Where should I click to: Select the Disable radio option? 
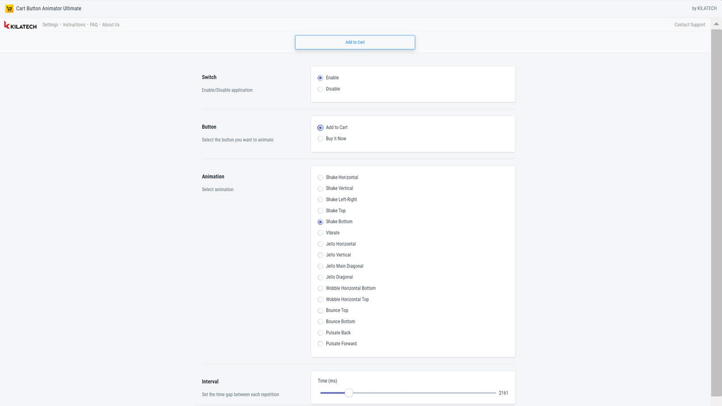320,89
